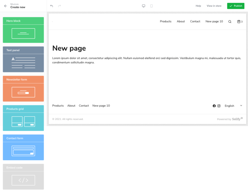
Task: Select the New page heading text
Action: point(69,48)
